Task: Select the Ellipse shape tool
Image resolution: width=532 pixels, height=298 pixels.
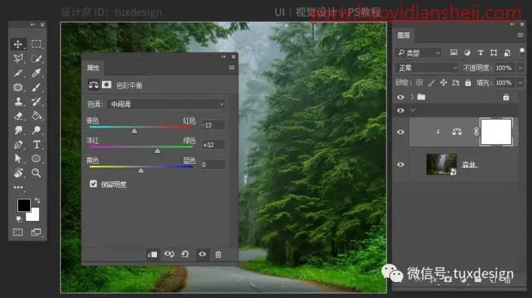Action: coord(36,158)
